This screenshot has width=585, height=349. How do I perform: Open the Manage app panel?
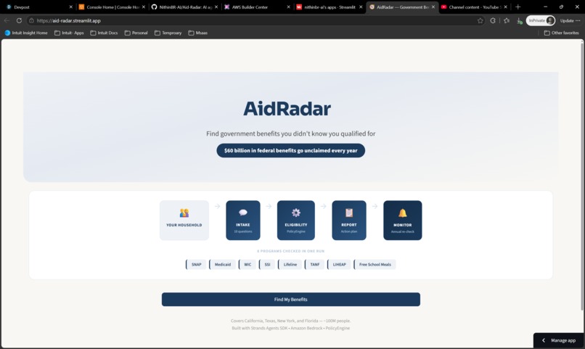[559, 340]
